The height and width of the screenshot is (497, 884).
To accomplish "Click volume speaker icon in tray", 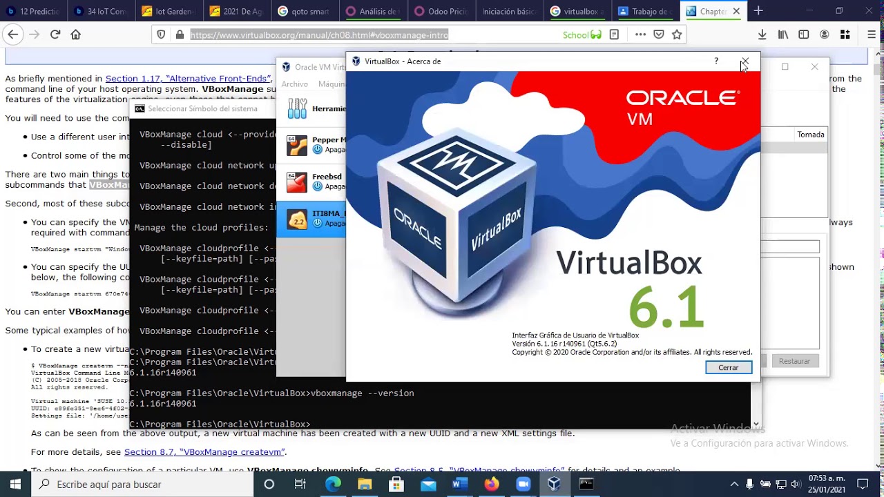I will tap(796, 484).
